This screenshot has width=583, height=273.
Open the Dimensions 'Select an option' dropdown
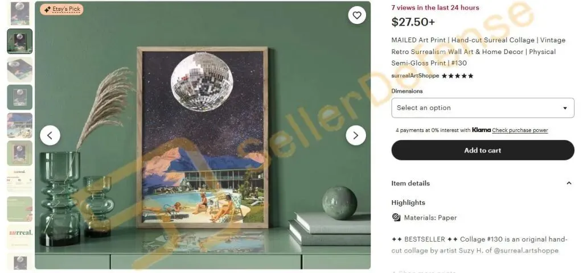click(x=483, y=107)
